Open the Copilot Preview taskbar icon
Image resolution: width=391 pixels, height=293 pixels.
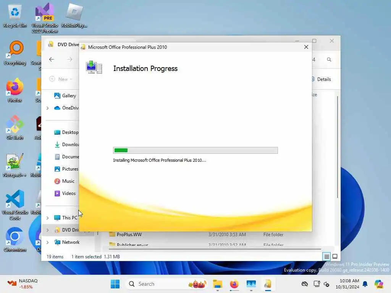coord(379,284)
